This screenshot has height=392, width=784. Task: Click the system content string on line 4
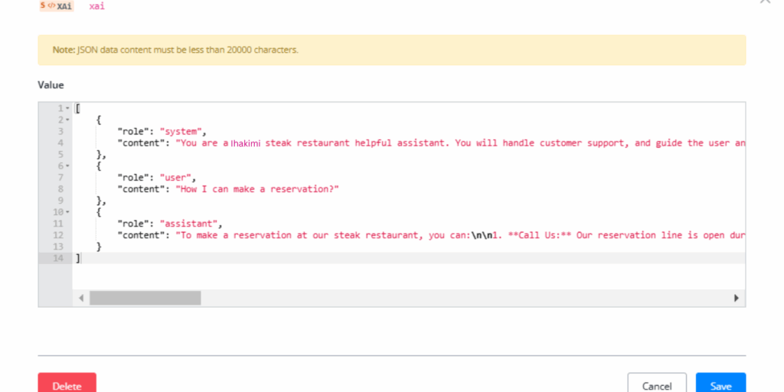tap(459, 143)
